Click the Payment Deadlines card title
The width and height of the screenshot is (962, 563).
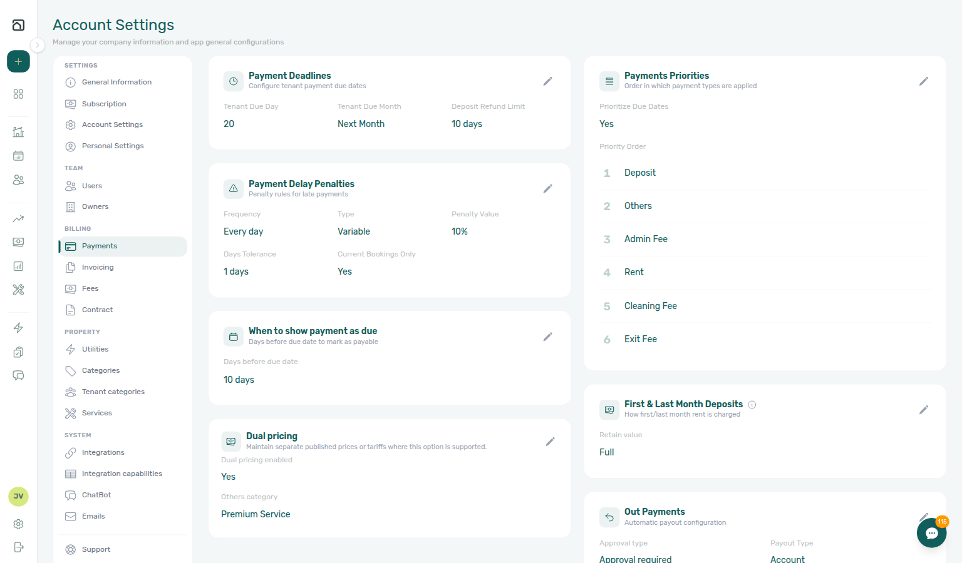click(x=289, y=76)
